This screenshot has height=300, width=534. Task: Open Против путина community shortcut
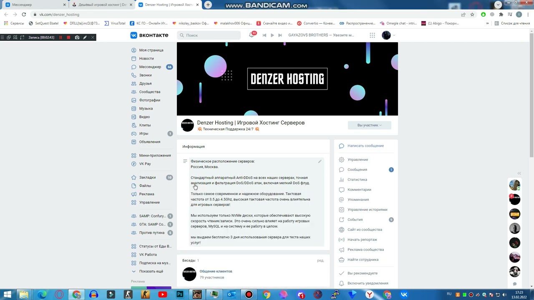tap(151, 232)
